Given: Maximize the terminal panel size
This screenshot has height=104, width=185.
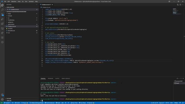Looking at the screenshot, I should click(x=181, y=78).
